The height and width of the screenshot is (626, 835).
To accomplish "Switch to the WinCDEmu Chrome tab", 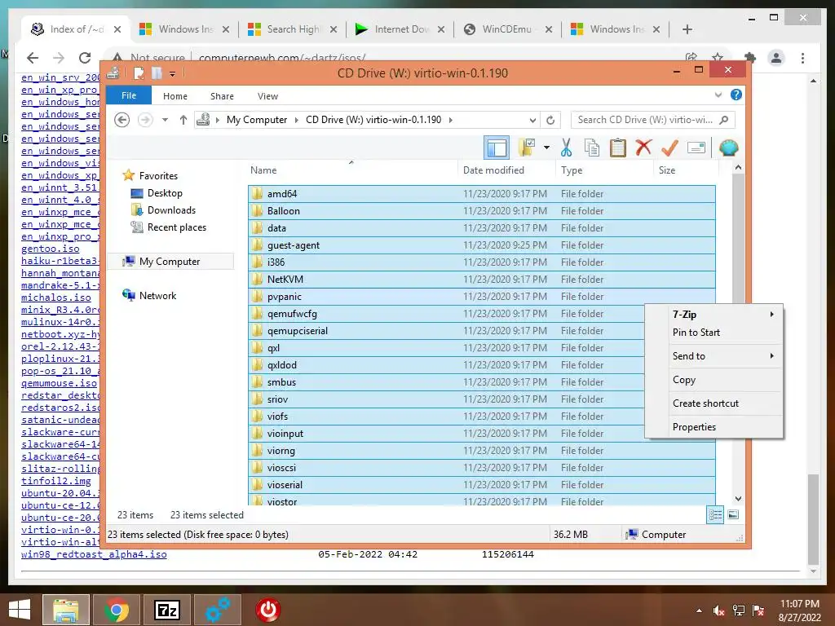I will (507, 29).
